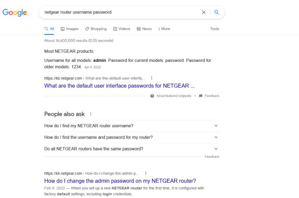Click the Google logo
The width and height of the screenshot is (299, 198).
click(15, 12)
